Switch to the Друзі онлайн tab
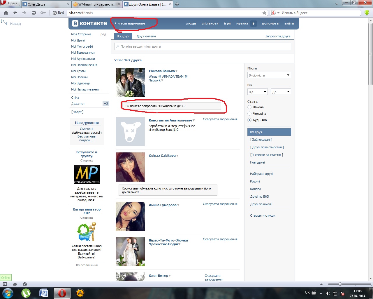The image size is (373, 299). click(146, 36)
